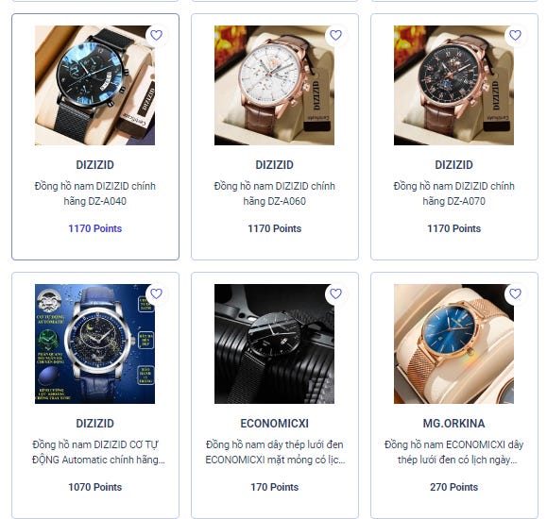
Task: Open DZ-A060 white dial watch image
Action: tap(274, 85)
